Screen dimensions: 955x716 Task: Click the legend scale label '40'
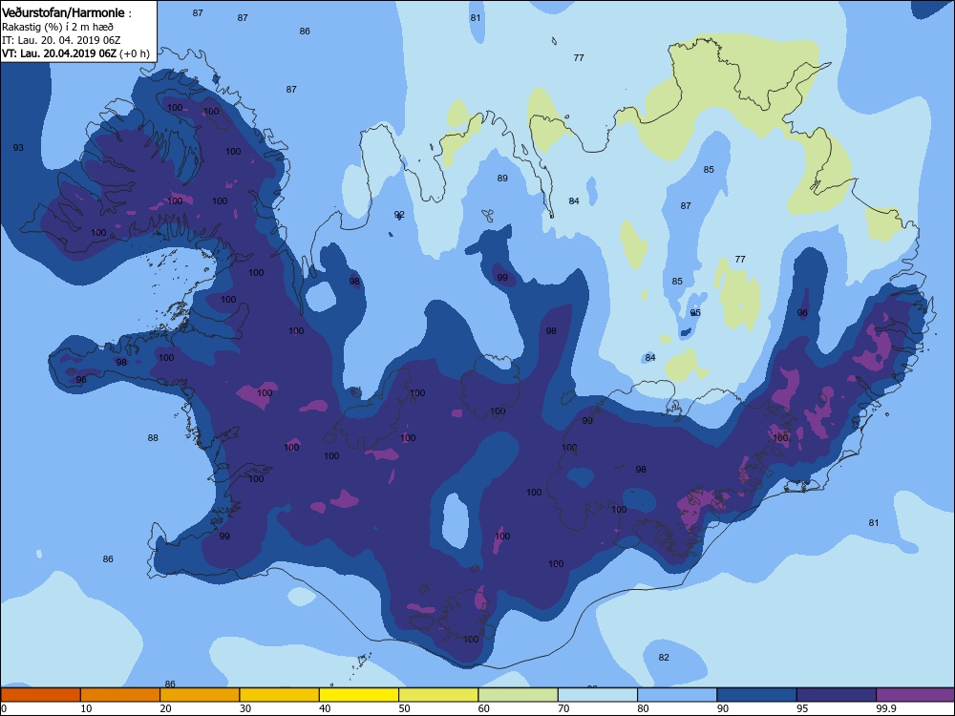[326, 708]
